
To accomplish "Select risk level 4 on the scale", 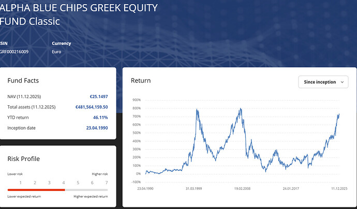I will point(64,183).
